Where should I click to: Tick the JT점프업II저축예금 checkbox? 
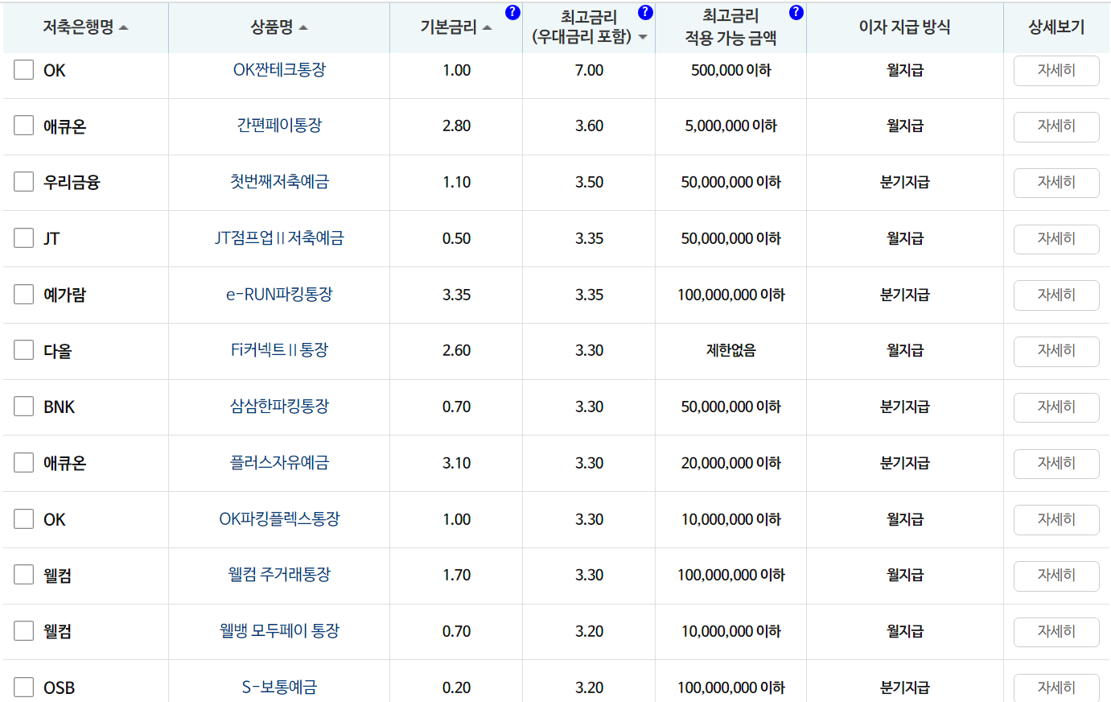click(x=23, y=238)
